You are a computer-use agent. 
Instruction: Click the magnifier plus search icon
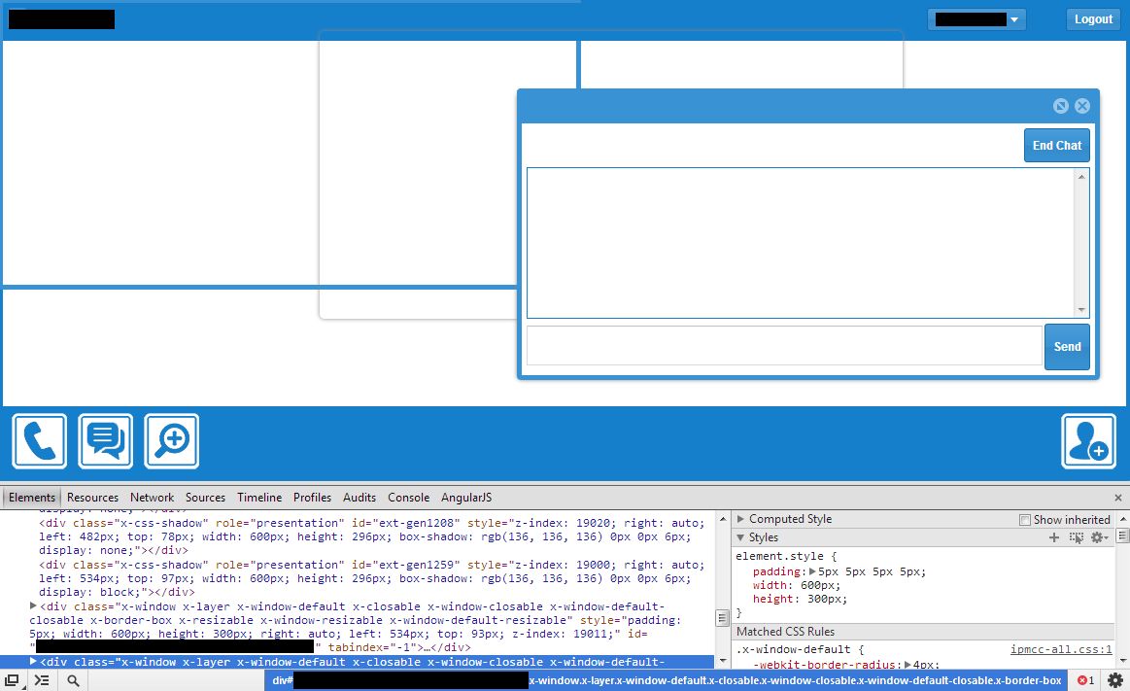coord(172,441)
